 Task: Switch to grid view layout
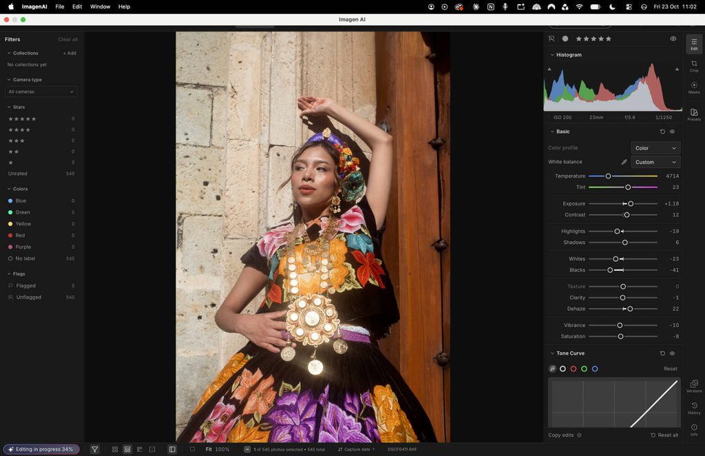(x=115, y=449)
